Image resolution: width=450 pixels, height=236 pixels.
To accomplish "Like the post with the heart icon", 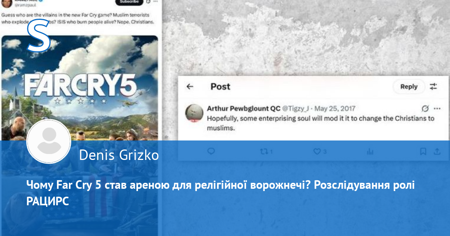I will 317,151.
